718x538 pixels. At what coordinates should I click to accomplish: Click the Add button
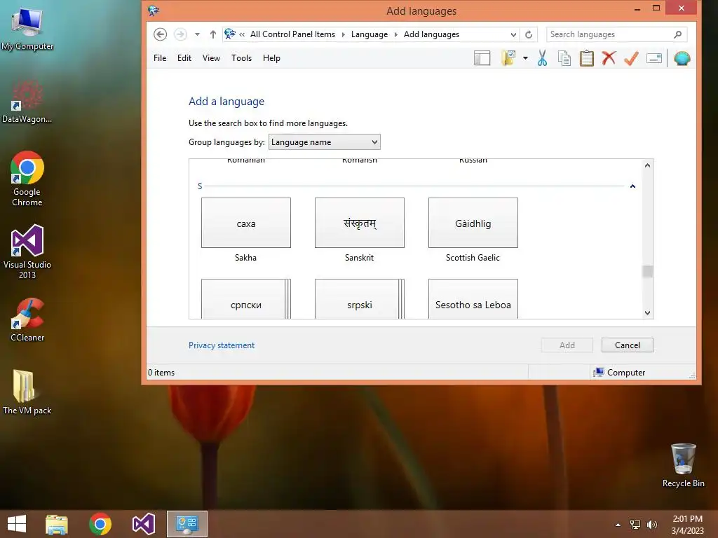pos(567,345)
